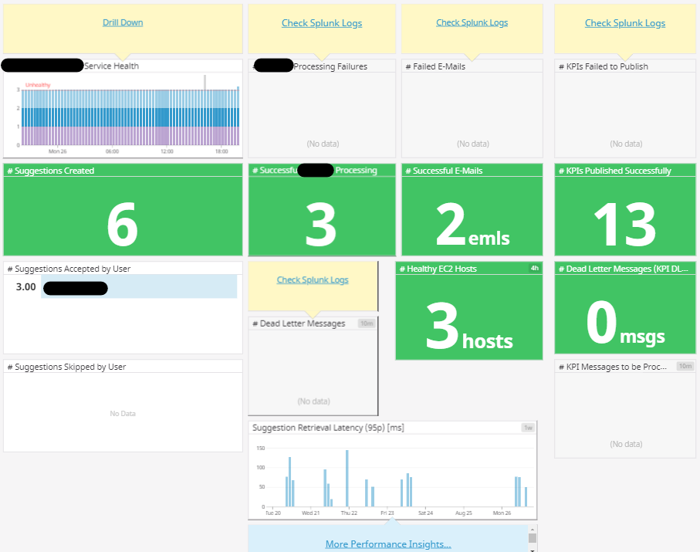Click the tallest latency bar near Thu 22

tap(347, 479)
